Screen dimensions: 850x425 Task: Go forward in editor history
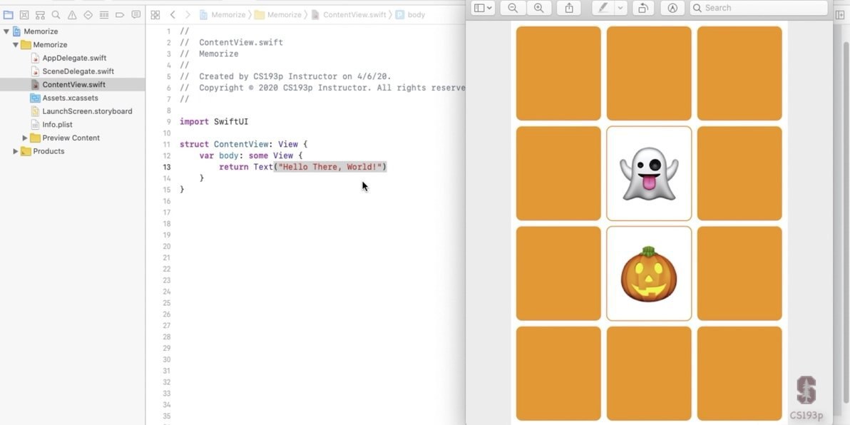click(188, 15)
